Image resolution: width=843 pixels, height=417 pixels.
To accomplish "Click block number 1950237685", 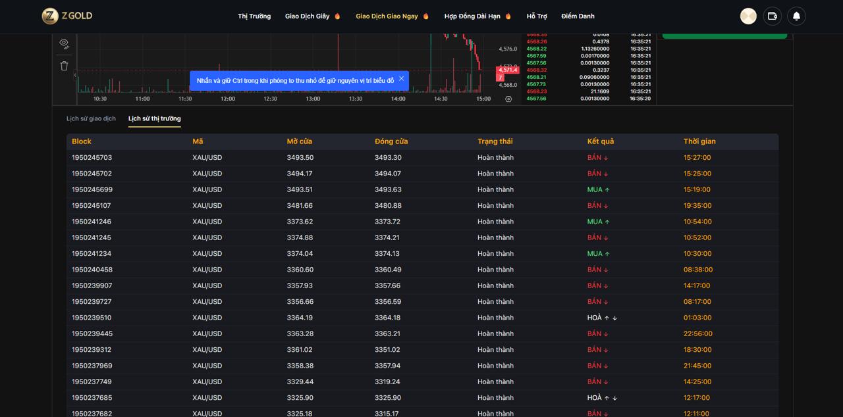I will (92, 398).
